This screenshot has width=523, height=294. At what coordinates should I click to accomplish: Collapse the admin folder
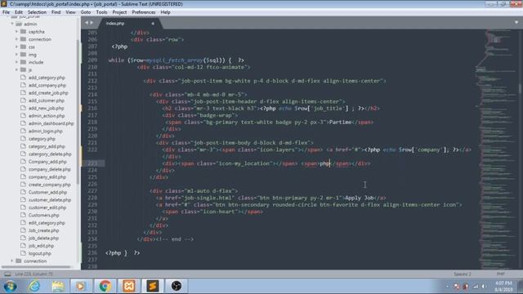(x=12, y=24)
